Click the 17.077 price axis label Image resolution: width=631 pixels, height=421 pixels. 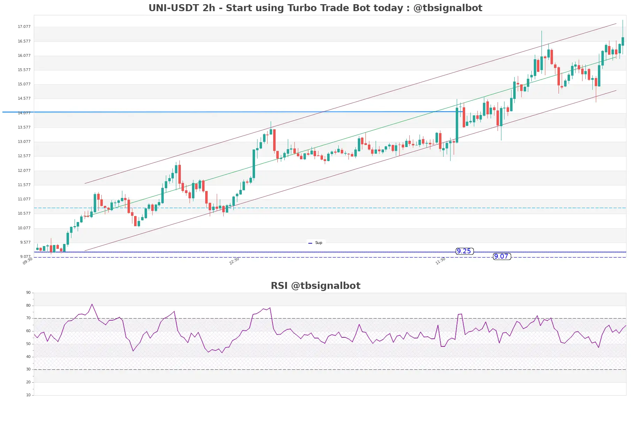[x=24, y=27]
